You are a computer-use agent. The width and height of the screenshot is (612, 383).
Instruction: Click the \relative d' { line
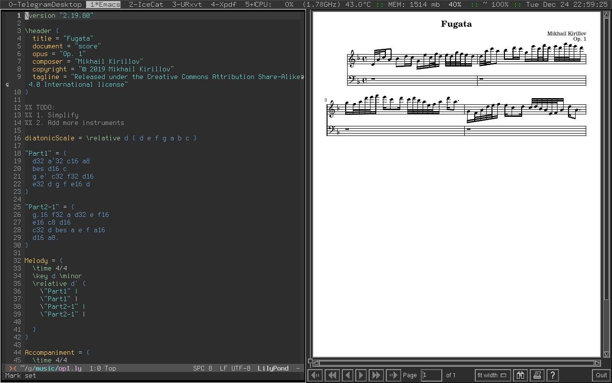click(59, 283)
